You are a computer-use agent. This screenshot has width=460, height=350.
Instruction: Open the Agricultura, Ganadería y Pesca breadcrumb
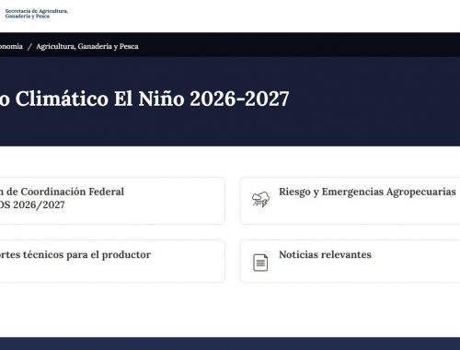coord(87,46)
